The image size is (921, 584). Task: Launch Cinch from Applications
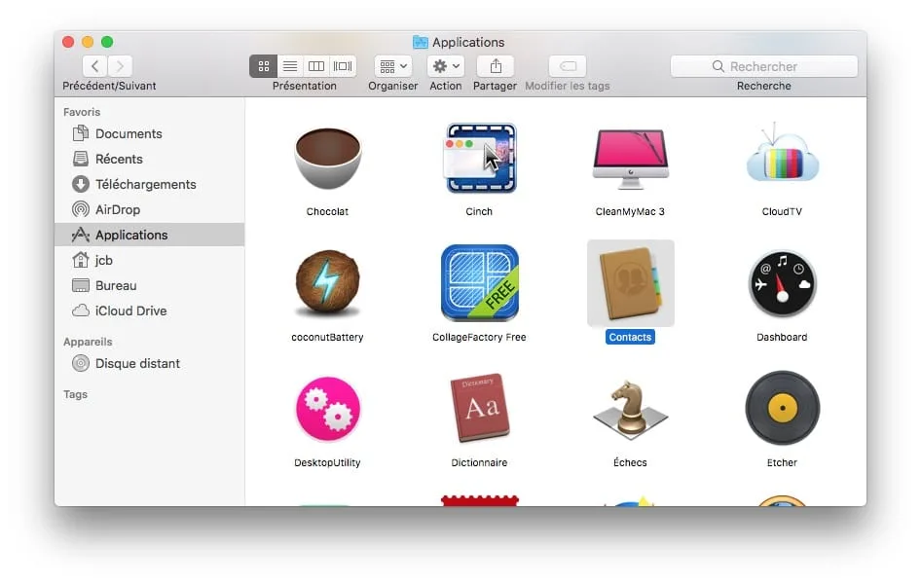tap(478, 159)
